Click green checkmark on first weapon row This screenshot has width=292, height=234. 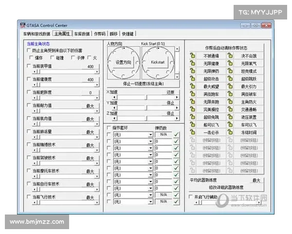point(176,135)
